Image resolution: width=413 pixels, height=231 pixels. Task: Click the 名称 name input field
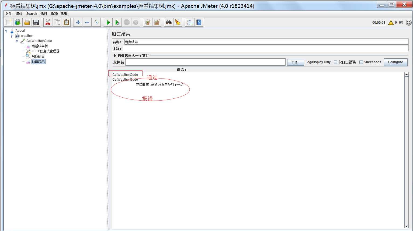click(x=266, y=42)
